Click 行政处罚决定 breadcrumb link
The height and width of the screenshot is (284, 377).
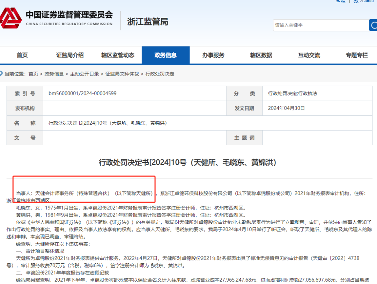160,74
